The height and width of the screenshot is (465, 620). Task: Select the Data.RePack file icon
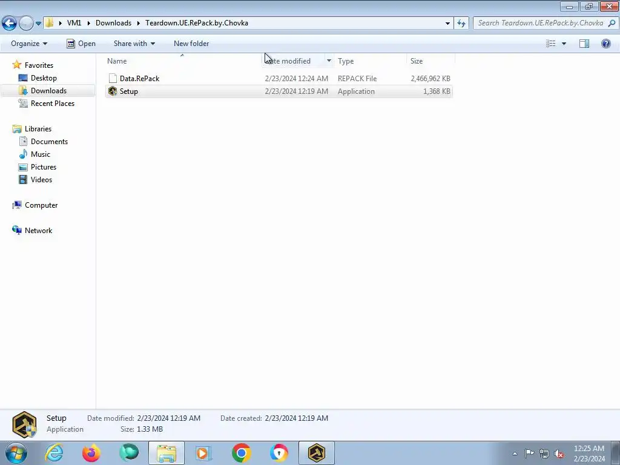point(113,78)
